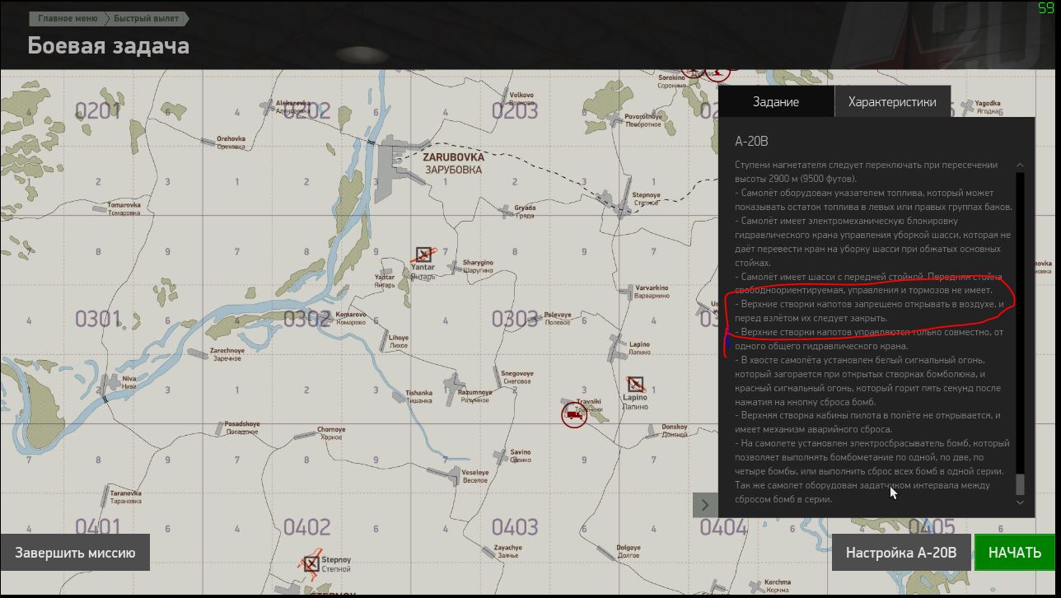Click the briefing text scrollbar thumb

[1020, 484]
